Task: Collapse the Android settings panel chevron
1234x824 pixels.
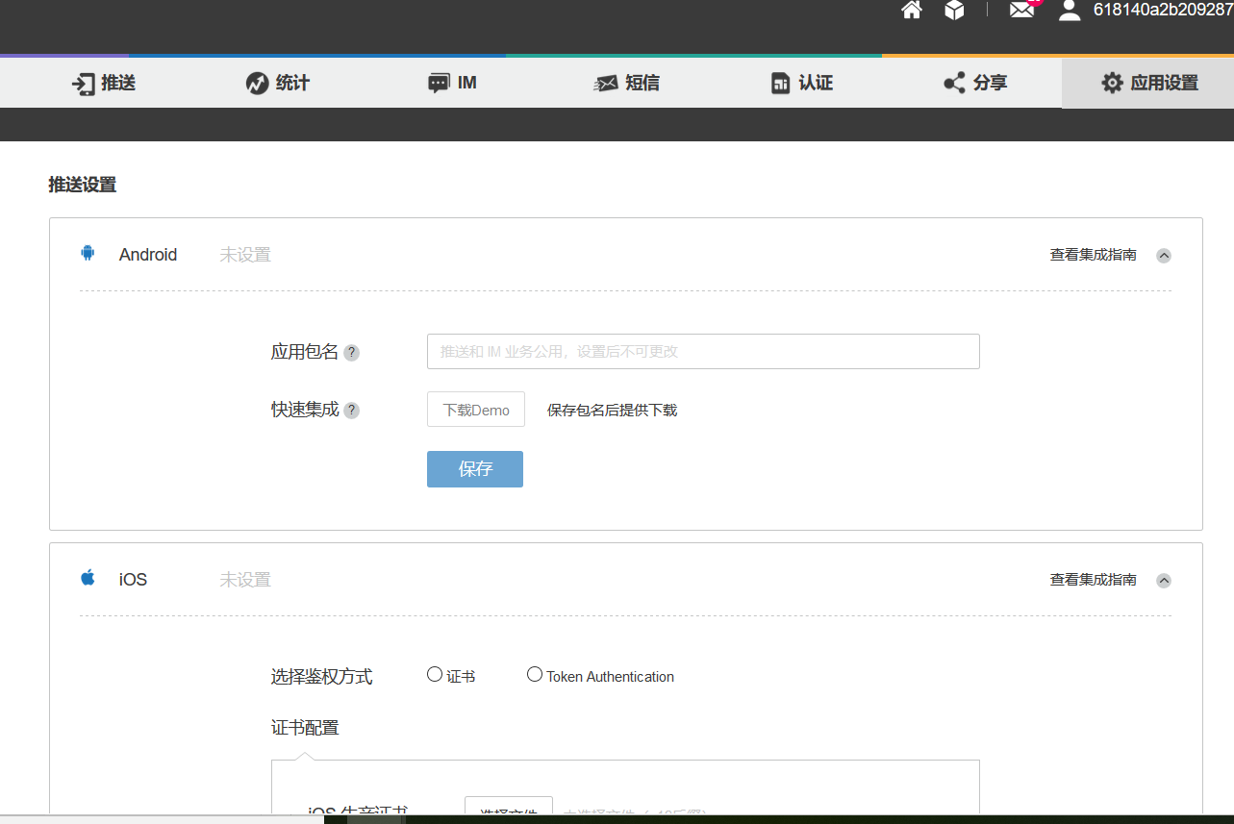Action: pyautogui.click(x=1164, y=256)
